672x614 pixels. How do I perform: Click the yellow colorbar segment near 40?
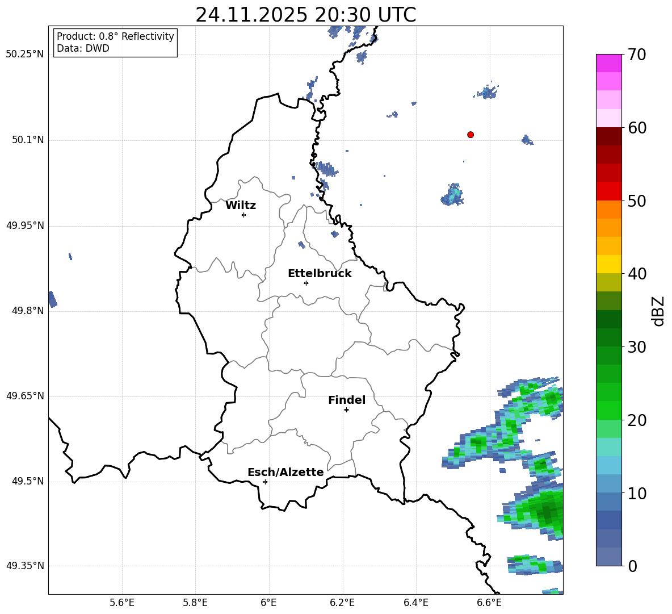608,264
